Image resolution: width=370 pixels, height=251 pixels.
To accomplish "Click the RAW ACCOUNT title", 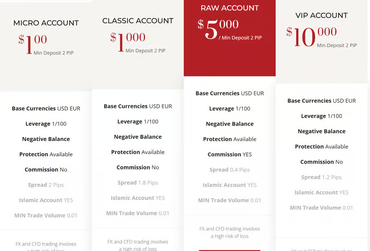I will 229,7.
